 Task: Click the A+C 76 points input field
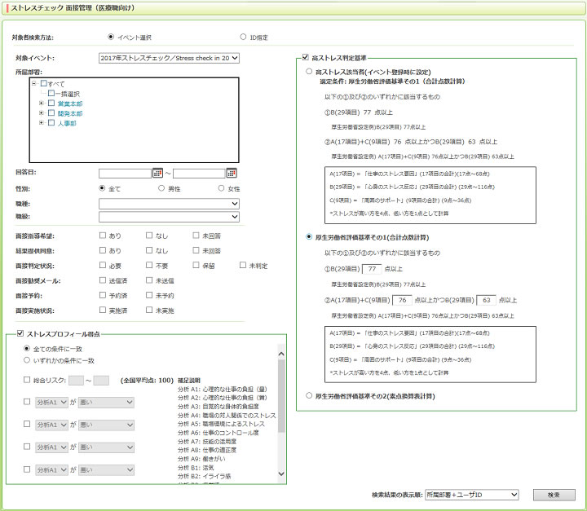[403, 300]
